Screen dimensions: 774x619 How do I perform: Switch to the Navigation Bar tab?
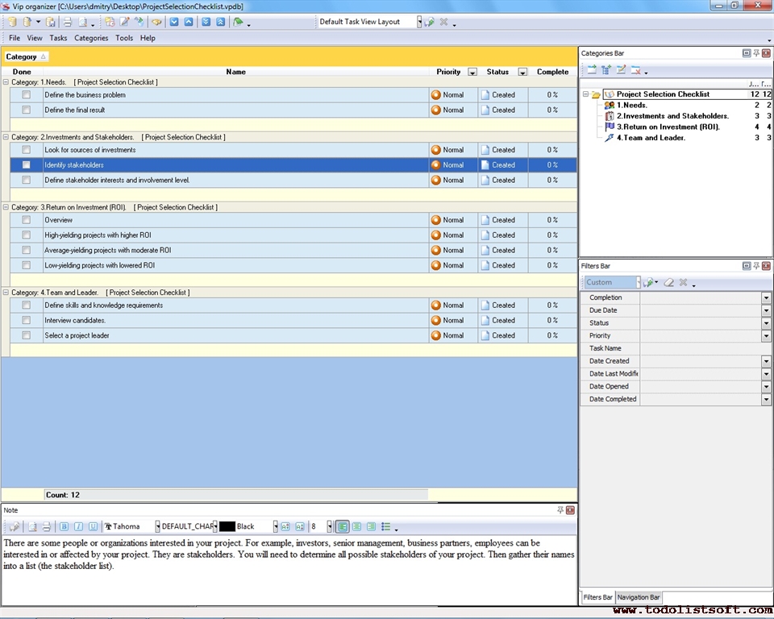[x=639, y=597]
